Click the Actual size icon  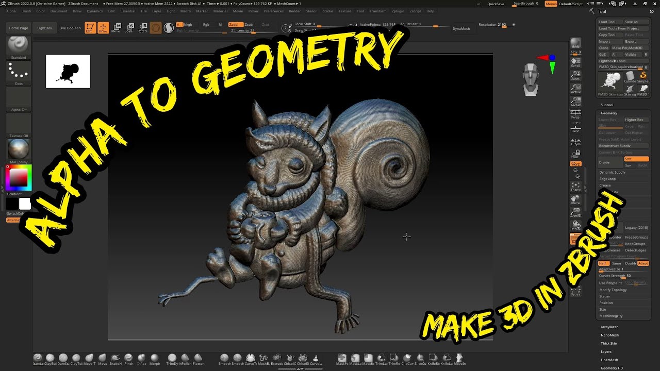tap(575, 88)
